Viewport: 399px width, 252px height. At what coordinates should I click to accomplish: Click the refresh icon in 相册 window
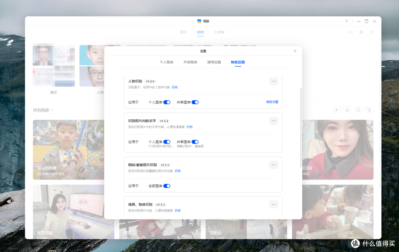click(372, 32)
